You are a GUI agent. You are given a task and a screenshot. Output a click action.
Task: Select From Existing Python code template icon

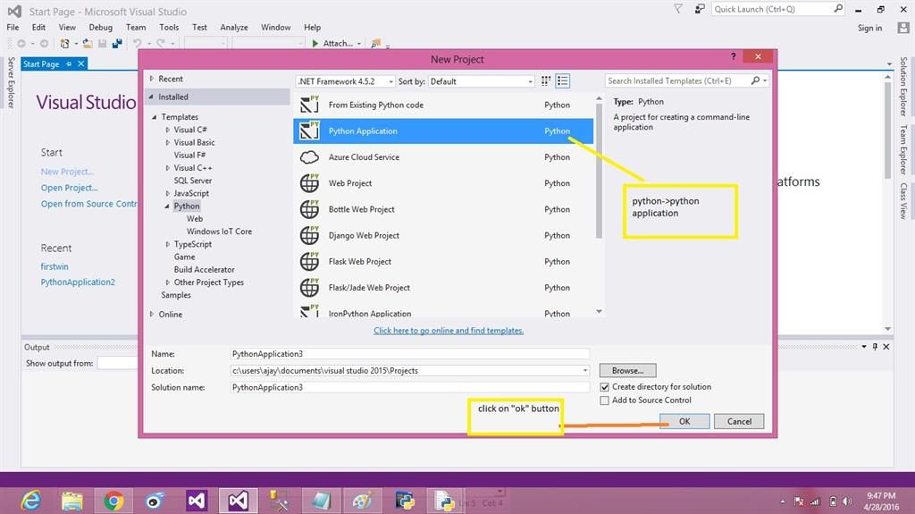309,105
